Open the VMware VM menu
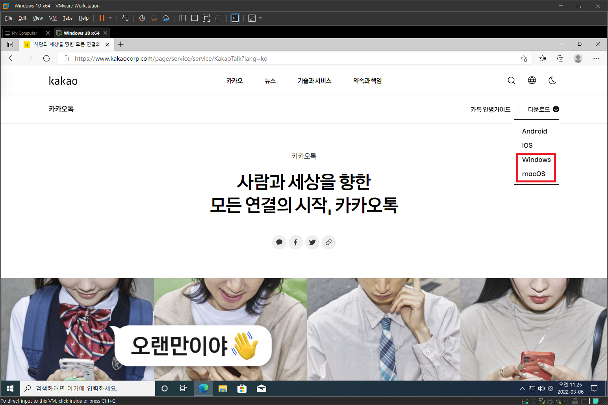 pyautogui.click(x=53, y=18)
